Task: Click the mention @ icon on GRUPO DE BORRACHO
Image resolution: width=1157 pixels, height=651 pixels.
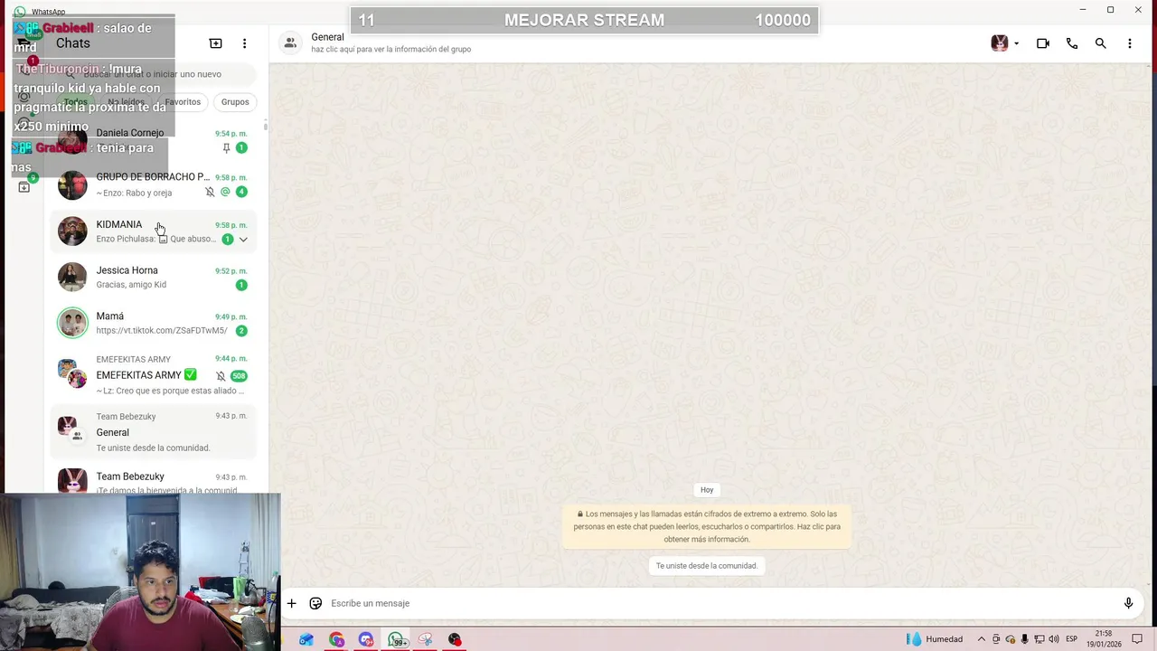Action: (225, 192)
